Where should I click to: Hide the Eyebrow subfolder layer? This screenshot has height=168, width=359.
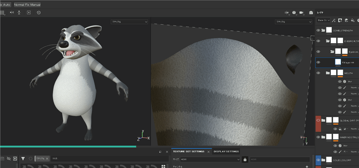coord(318,52)
